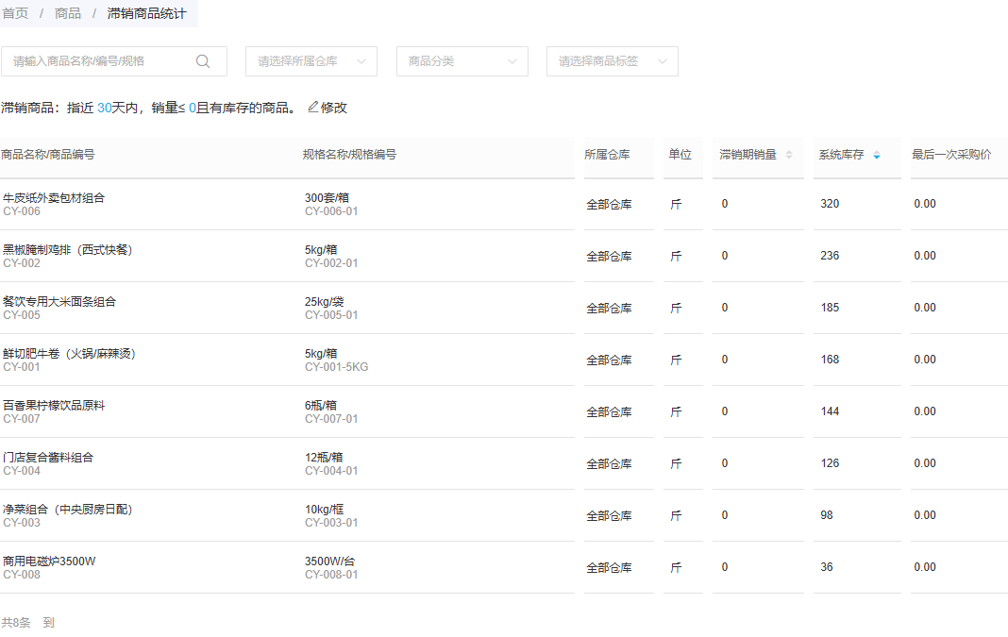Sort by 滞销期销量 column arrows
1008x637 pixels.
pos(789,155)
